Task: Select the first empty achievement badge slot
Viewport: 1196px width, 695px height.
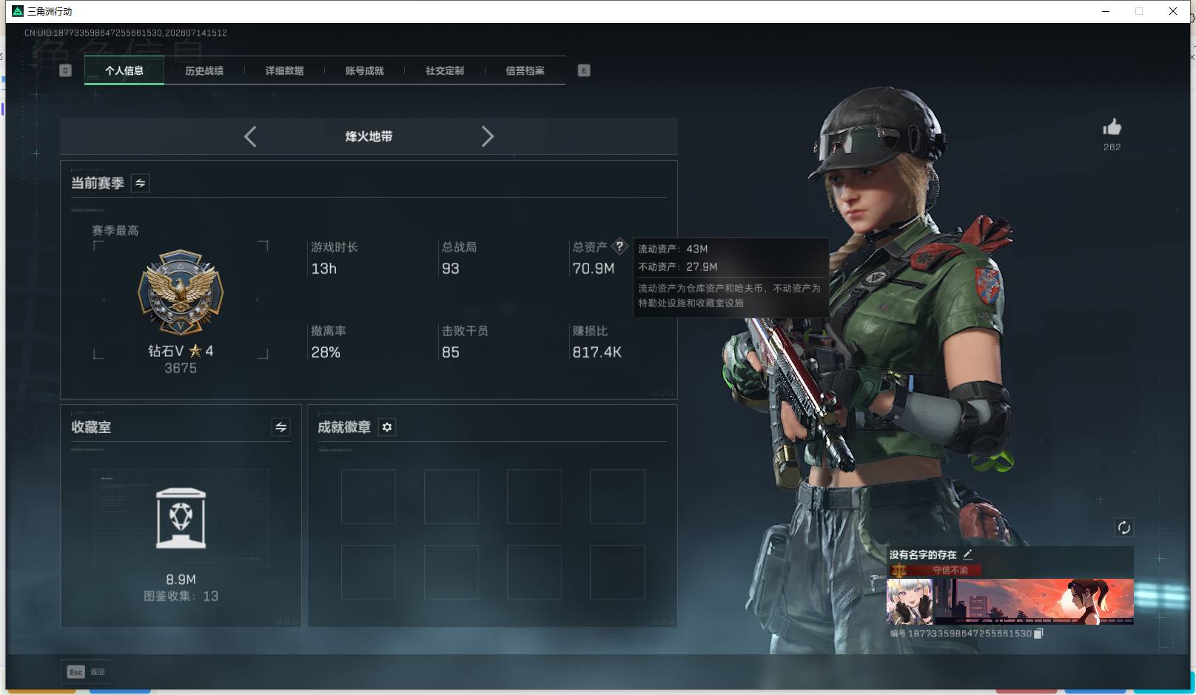Action: coord(369,497)
